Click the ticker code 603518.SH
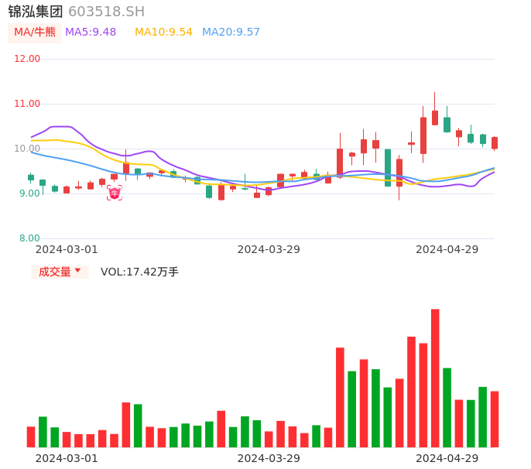Screen dimensions: 531x469 (106, 12)
